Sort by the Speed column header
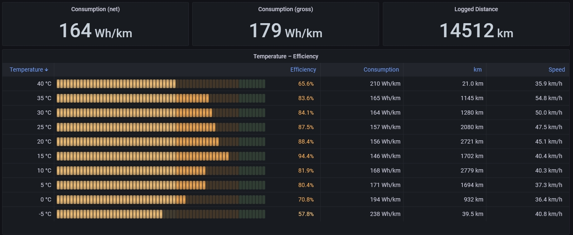 [556, 70]
